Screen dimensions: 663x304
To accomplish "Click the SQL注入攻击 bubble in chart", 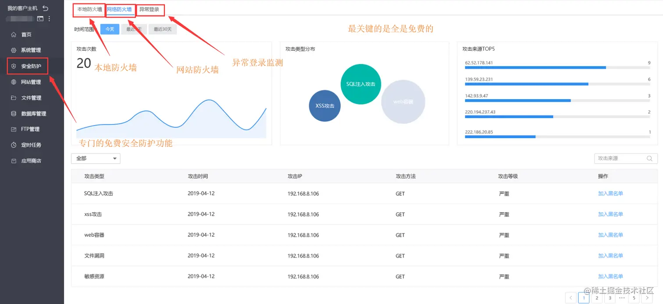I will [x=361, y=84].
